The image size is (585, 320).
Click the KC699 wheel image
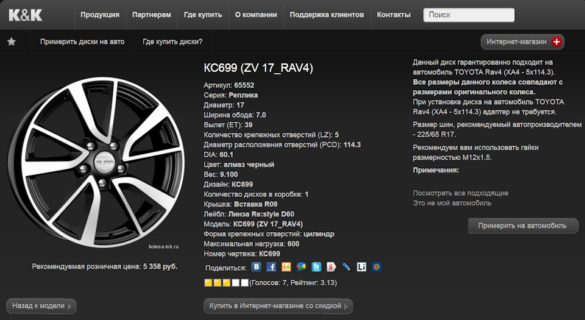(96, 163)
